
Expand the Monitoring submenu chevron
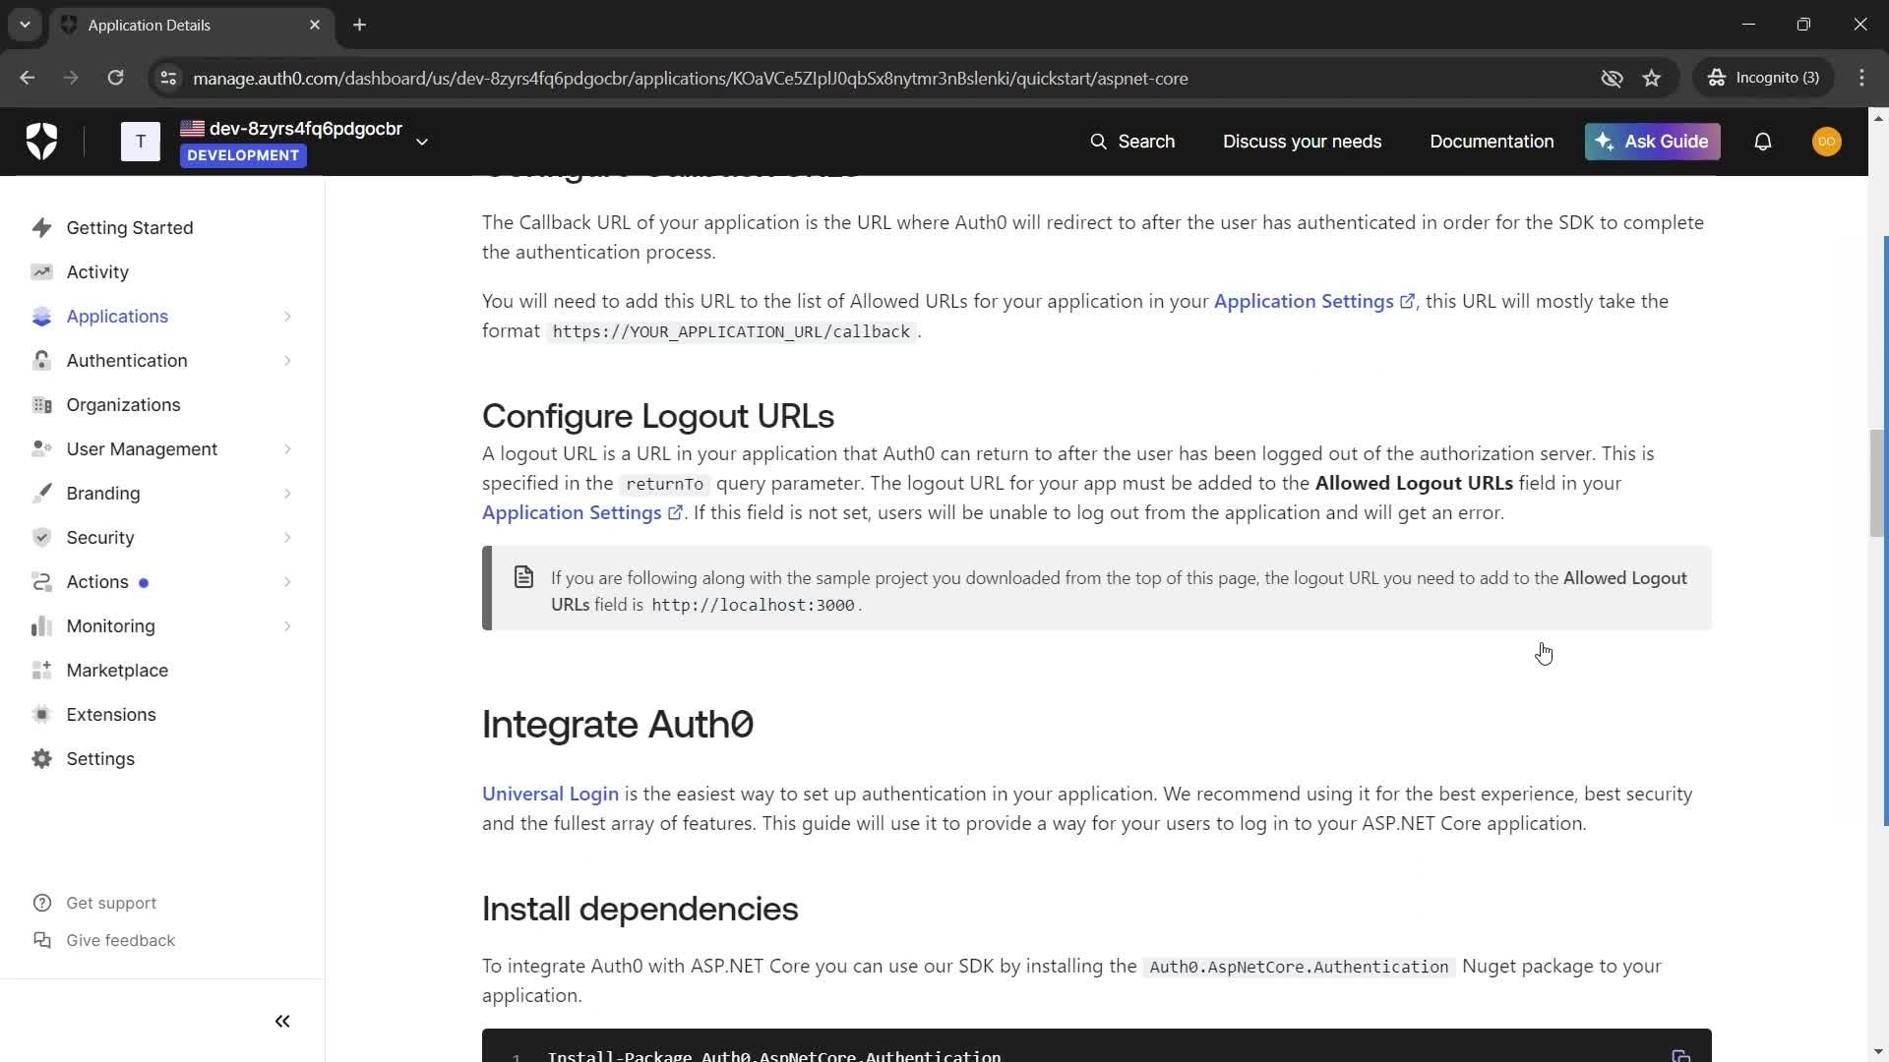[x=287, y=626]
